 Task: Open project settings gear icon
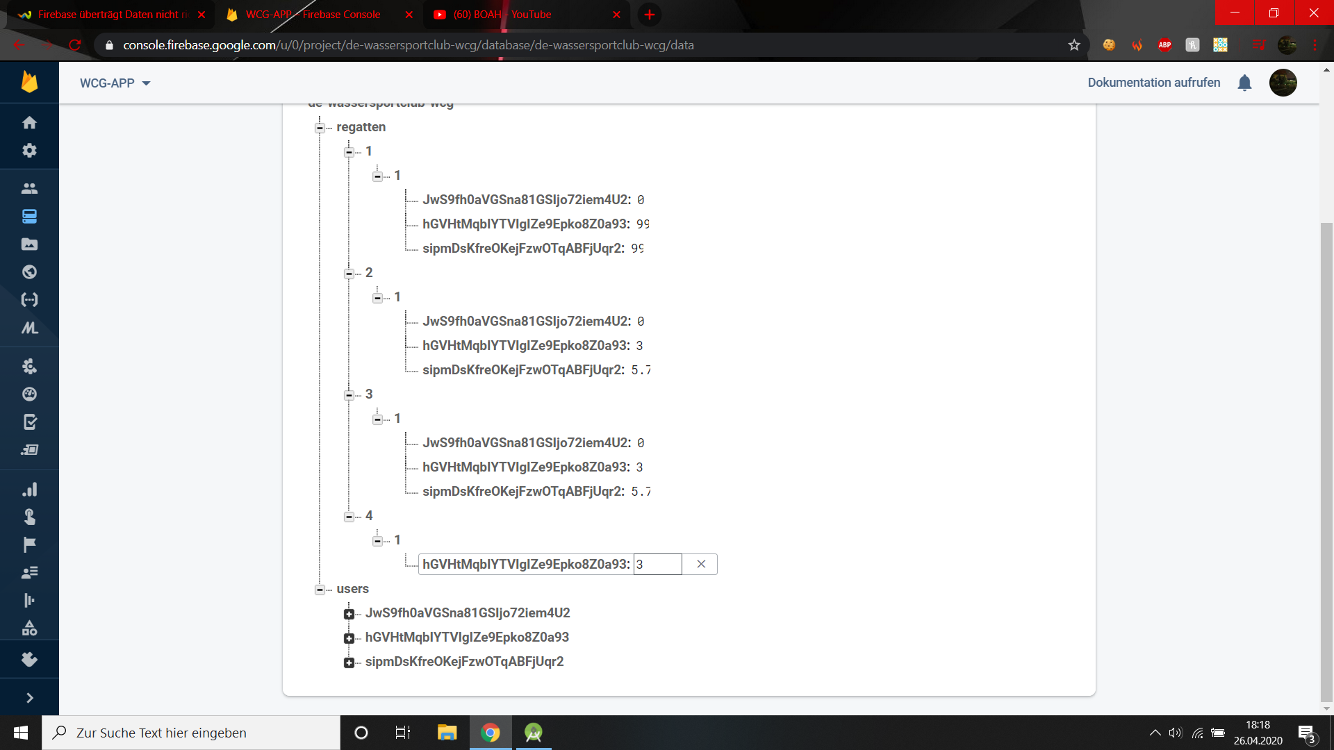point(29,150)
